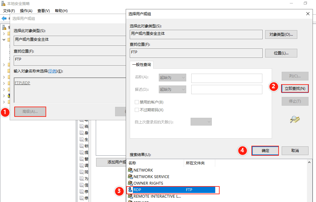Select the NETWORK row in search results

(x=171, y=170)
